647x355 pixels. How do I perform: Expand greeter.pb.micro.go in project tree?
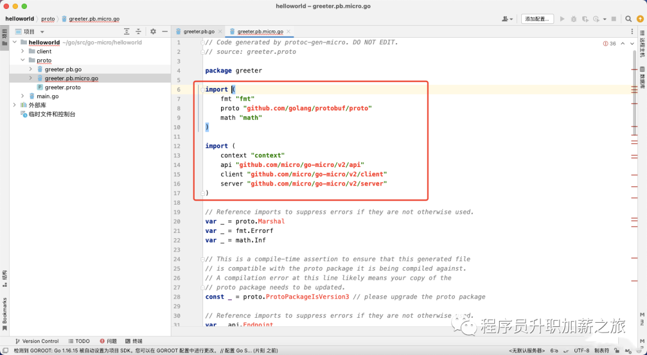pyautogui.click(x=31, y=78)
